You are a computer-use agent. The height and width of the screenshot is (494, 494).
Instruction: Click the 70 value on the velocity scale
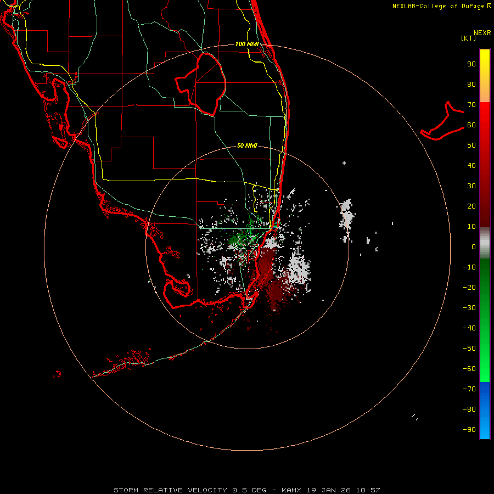(471, 105)
